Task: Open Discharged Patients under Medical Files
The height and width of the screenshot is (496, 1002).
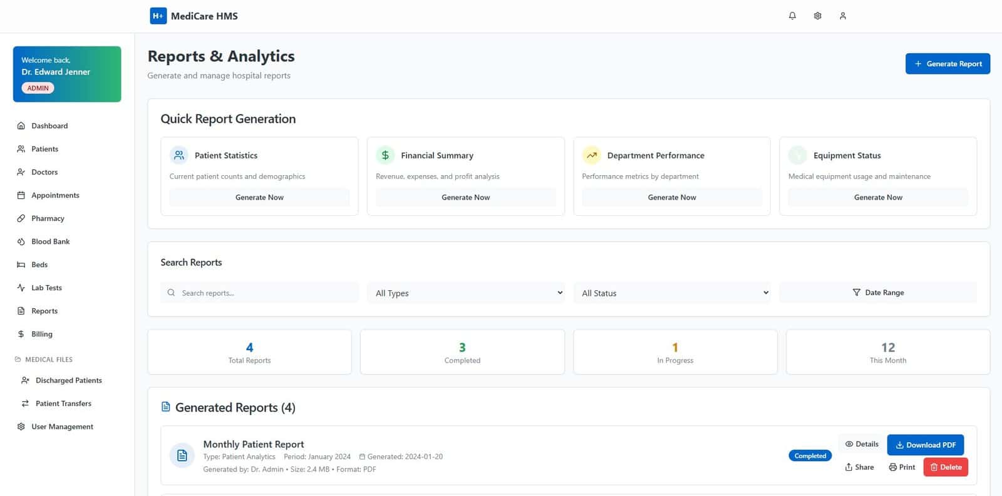Action: 68,380
